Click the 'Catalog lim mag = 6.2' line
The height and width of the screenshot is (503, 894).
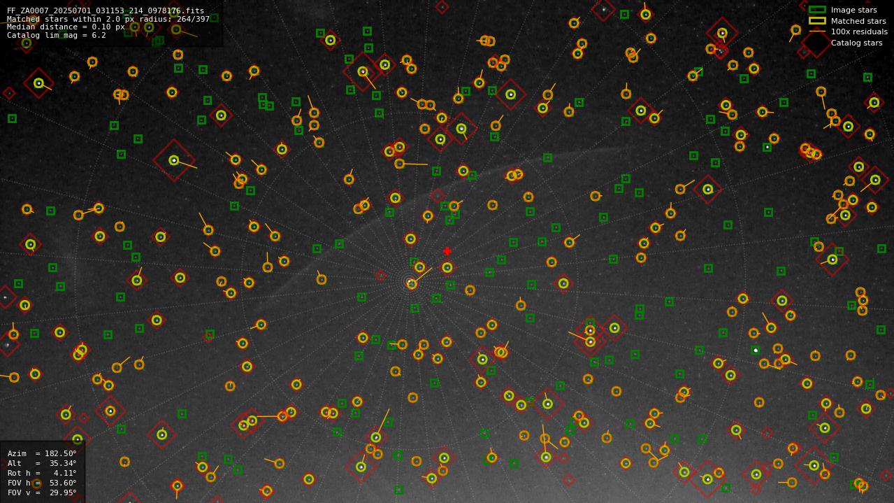(x=57, y=35)
